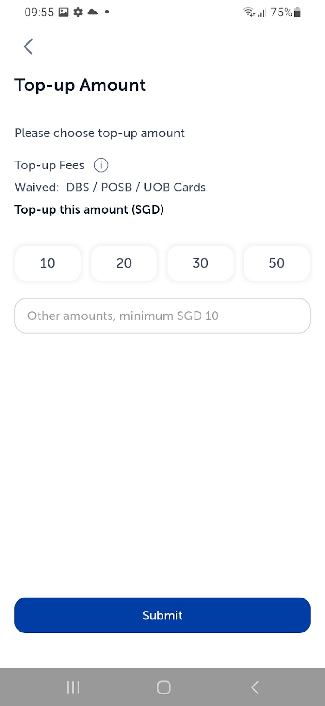325x706 pixels.
Task: Choose the 20 SGD amount option
Action: tap(124, 263)
